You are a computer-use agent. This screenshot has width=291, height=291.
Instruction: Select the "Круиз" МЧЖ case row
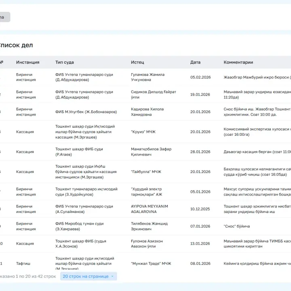click(x=145, y=132)
